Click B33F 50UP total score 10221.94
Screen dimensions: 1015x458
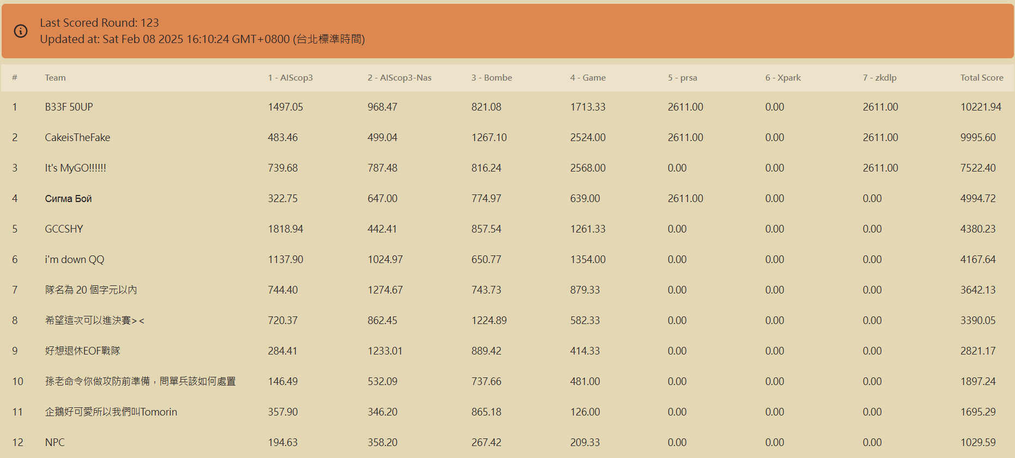[980, 107]
